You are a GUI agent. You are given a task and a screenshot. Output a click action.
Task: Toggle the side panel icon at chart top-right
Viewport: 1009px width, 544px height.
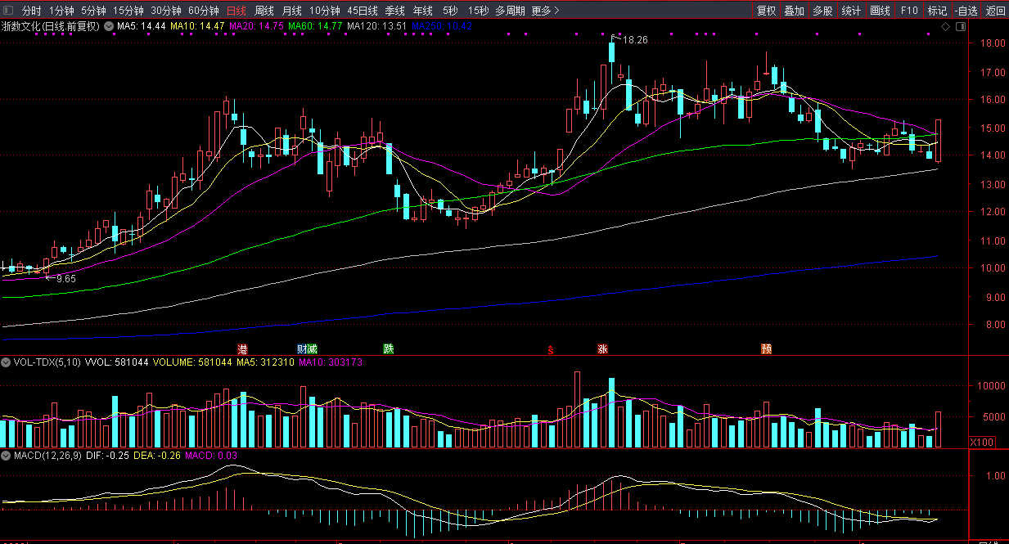coord(959,27)
